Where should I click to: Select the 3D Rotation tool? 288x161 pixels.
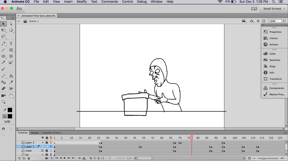[11, 30]
